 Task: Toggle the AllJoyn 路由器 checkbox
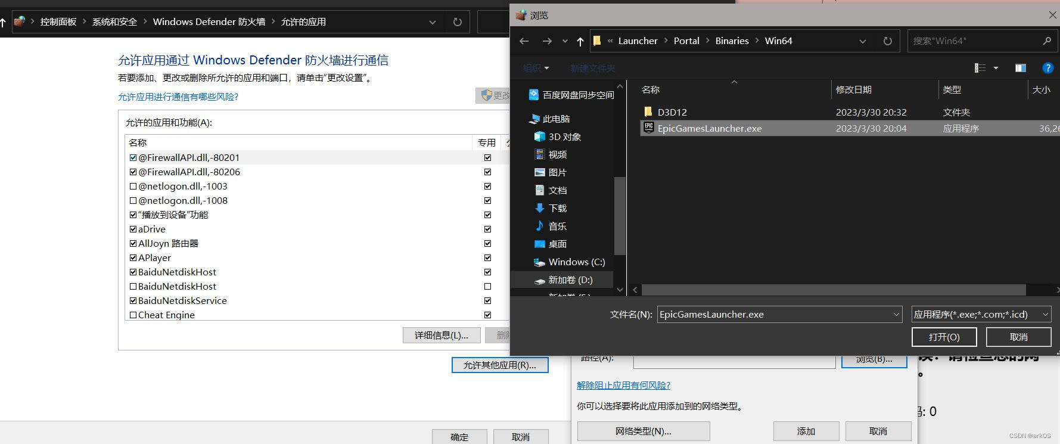point(133,243)
